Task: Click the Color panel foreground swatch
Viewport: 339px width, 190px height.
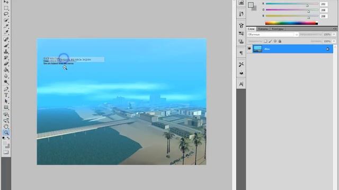Action: pos(251,5)
